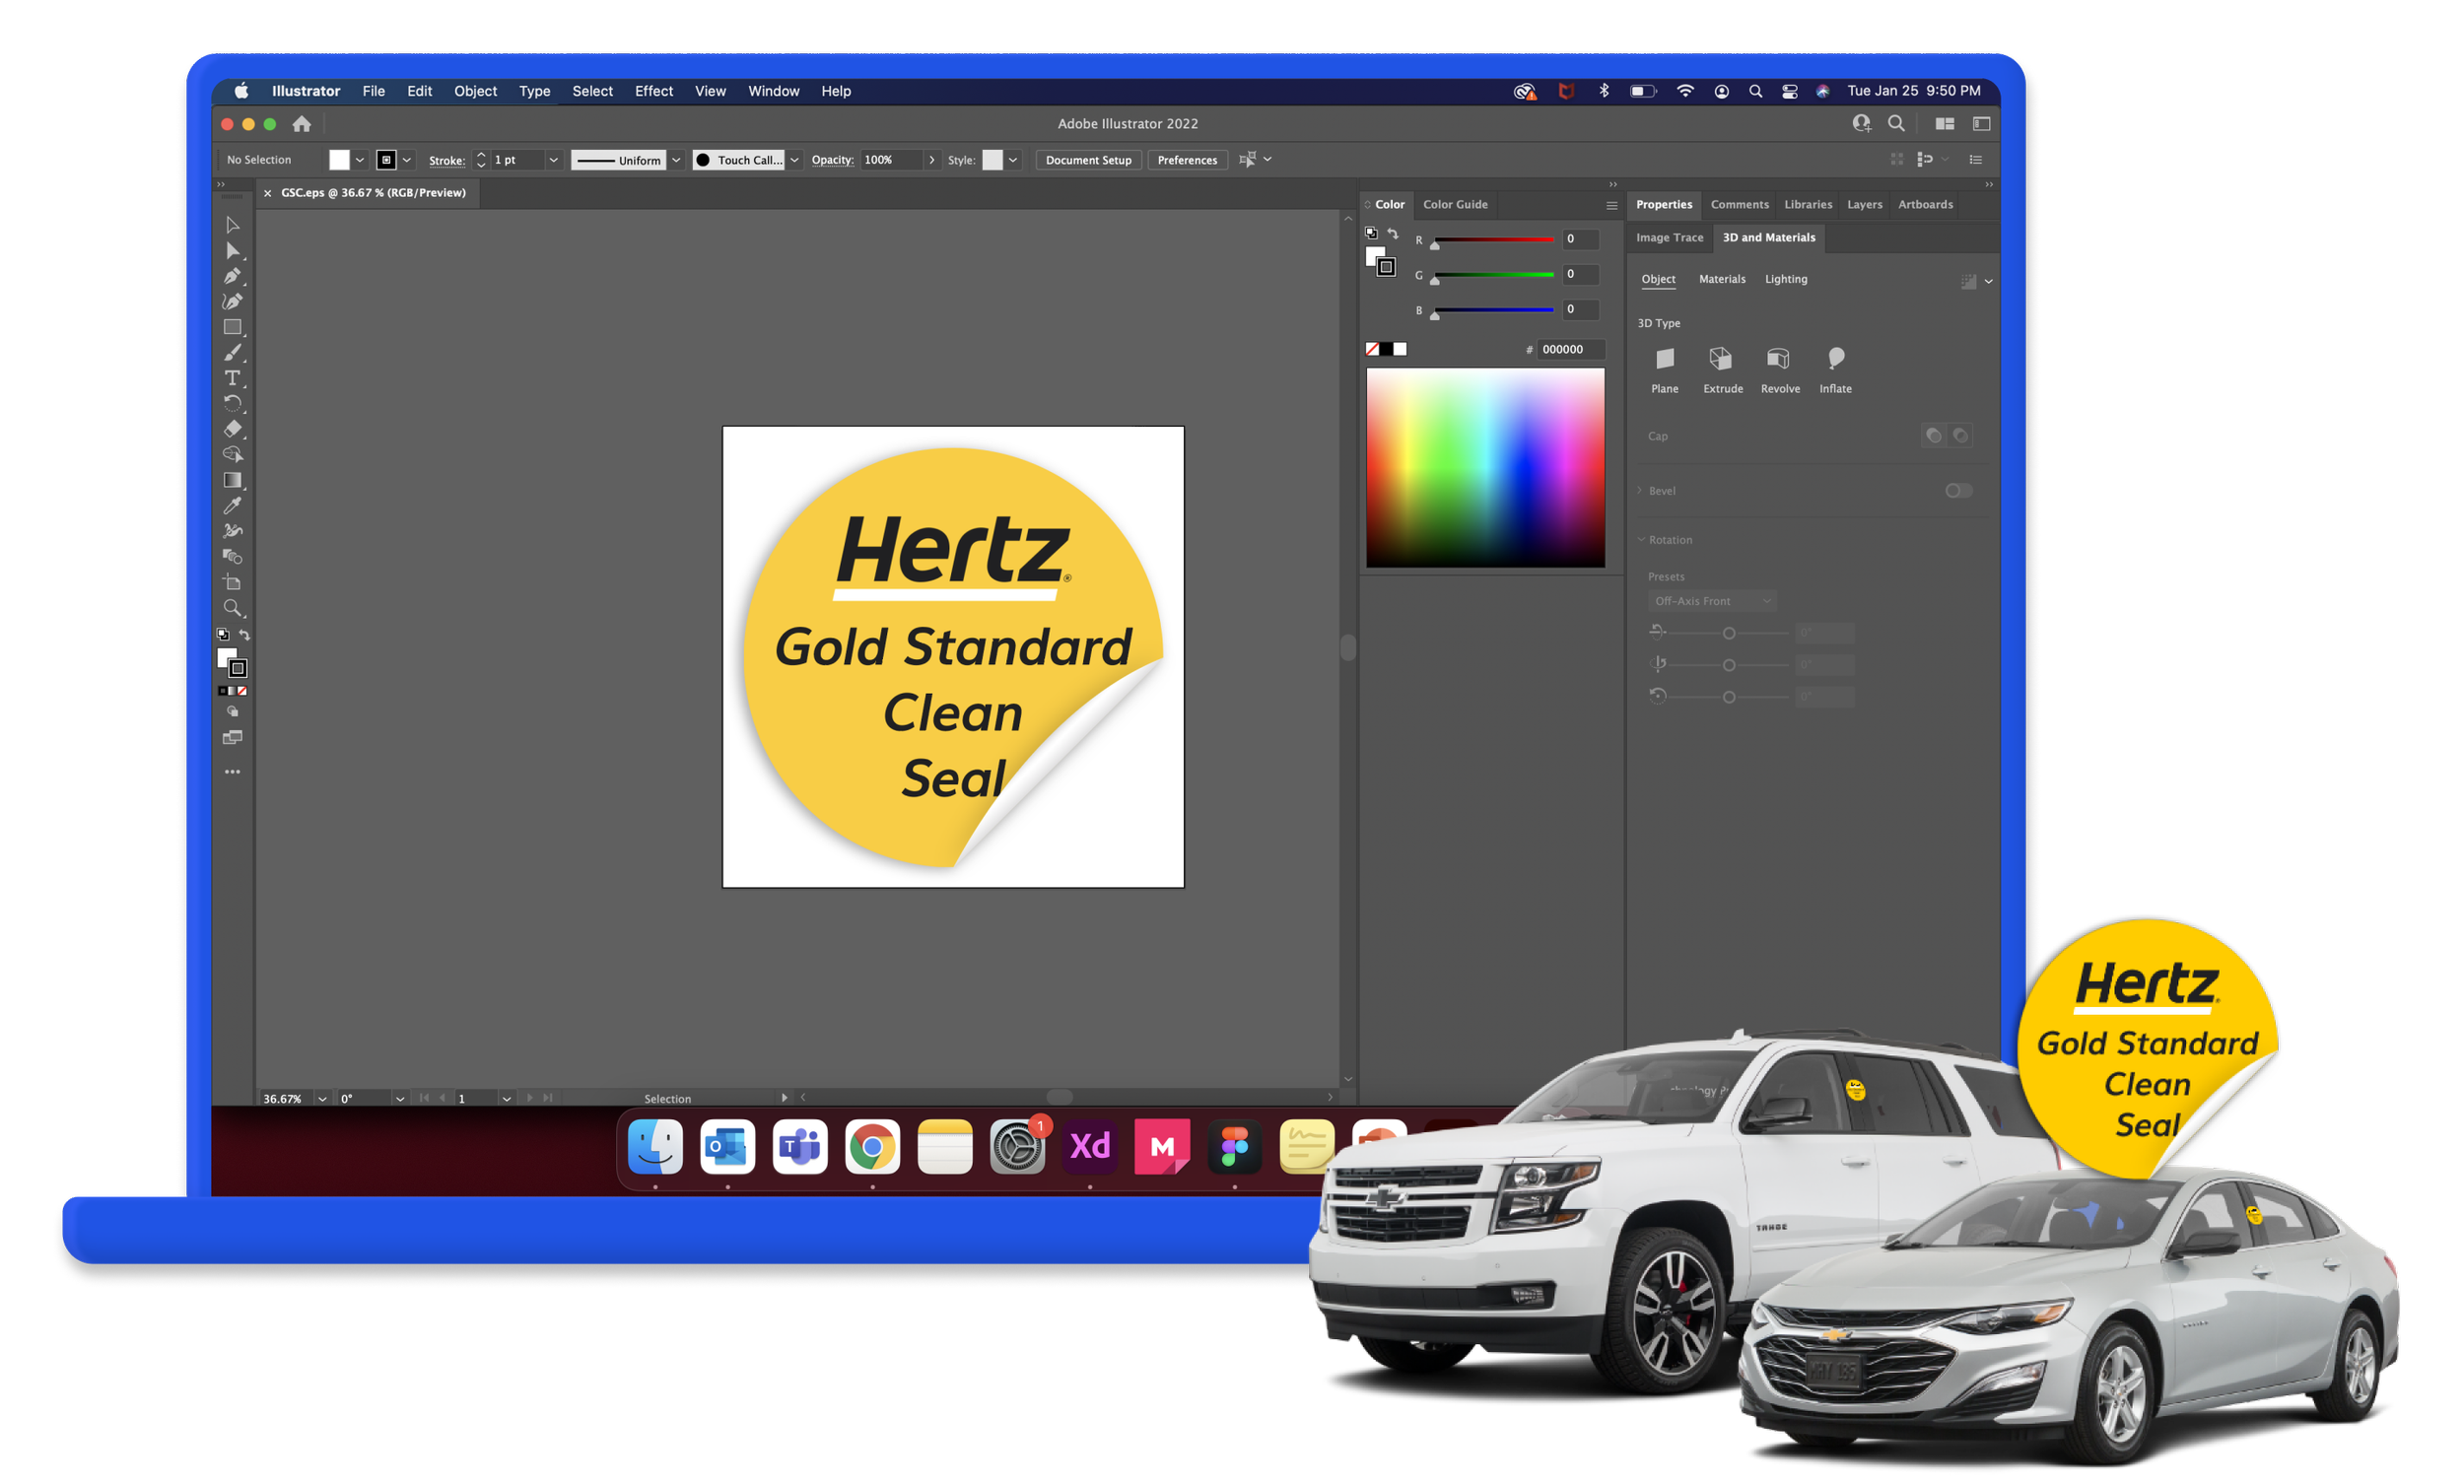This screenshot has width=2464, height=1484.
Task: Set color to None in toolbar
Action: coord(243,691)
